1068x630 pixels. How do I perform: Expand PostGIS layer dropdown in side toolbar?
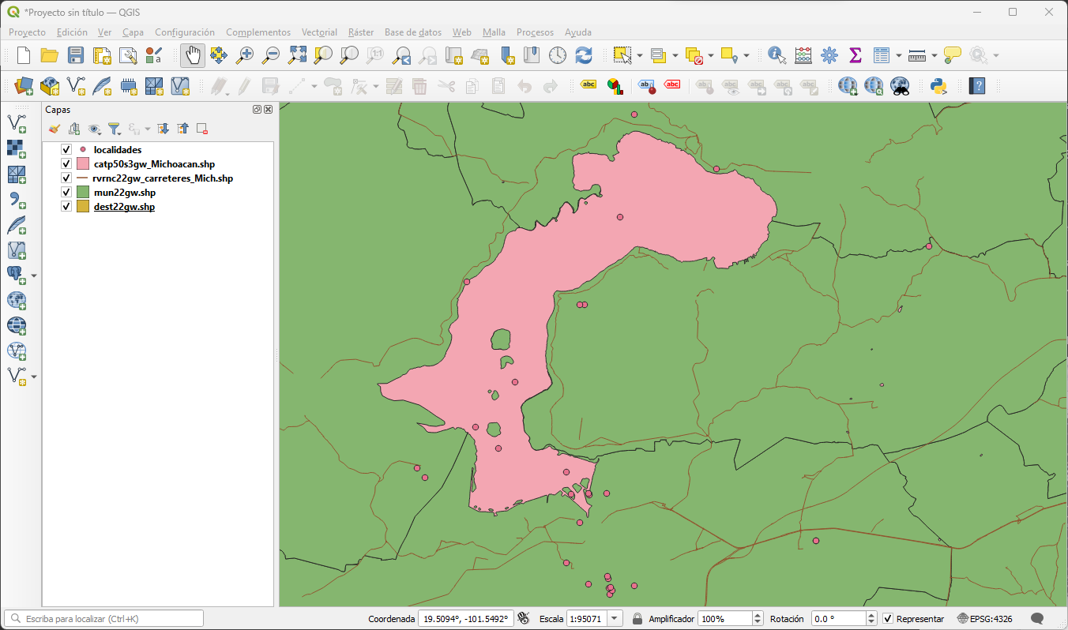tap(33, 276)
